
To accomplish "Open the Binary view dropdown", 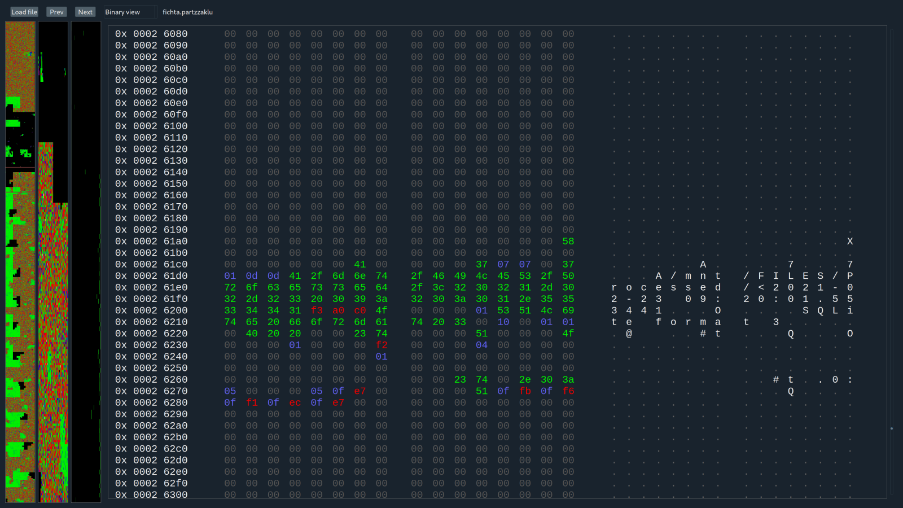I will [x=130, y=12].
